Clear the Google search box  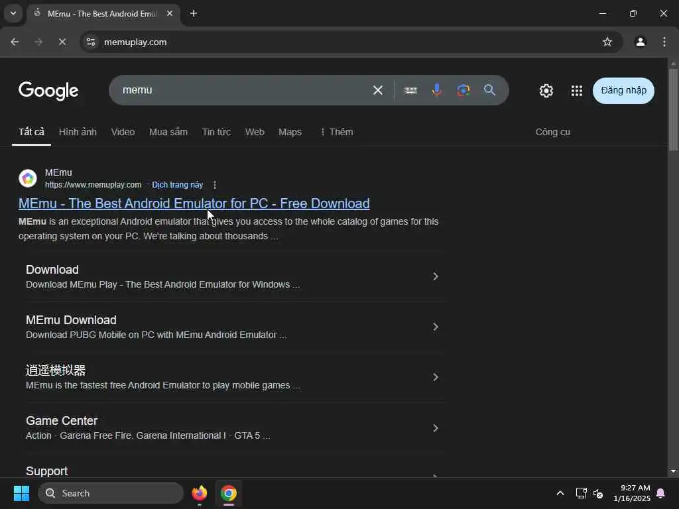(x=377, y=90)
